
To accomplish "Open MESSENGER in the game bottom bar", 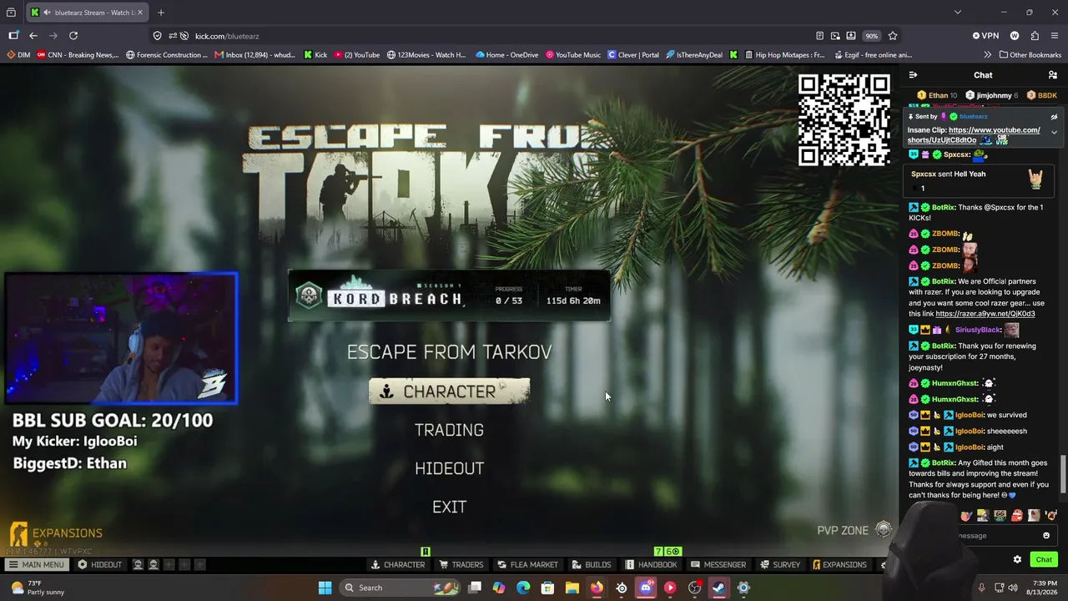I will [718, 565].
